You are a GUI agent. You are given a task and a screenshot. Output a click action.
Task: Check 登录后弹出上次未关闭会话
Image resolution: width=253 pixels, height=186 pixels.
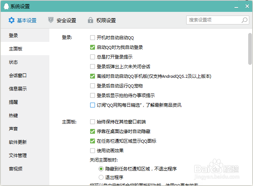tap(92, 67)
